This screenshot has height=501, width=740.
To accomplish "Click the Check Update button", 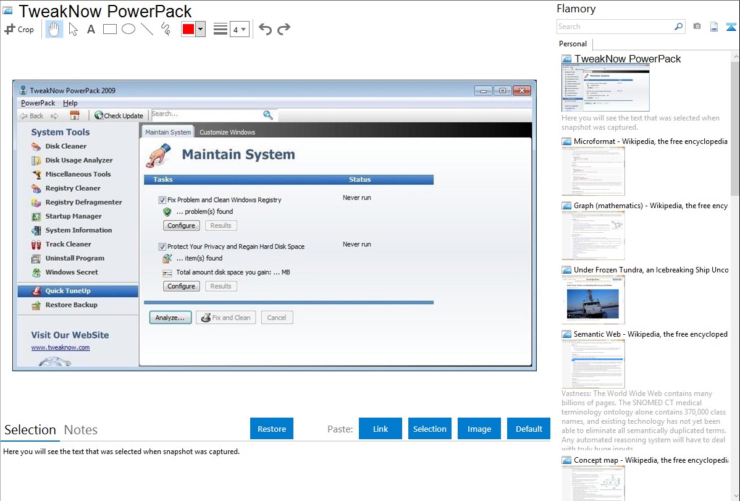I will [x=119, y=116].
